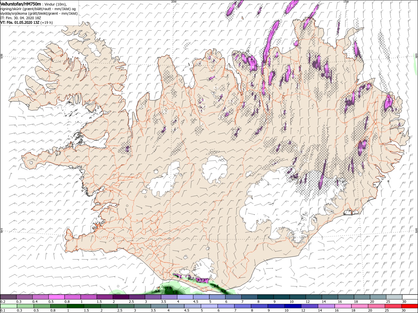The width and height of the screenshot is (418, 313).
Task: Click the "0.1" value label under the lower row
Action: [x=3, y=310]
